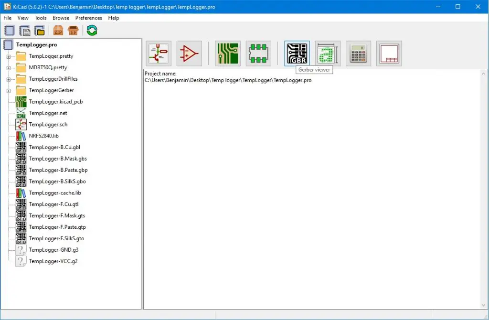Open the Preferences menu
This screenshot has width=489, height=320.
coord(88,18)
